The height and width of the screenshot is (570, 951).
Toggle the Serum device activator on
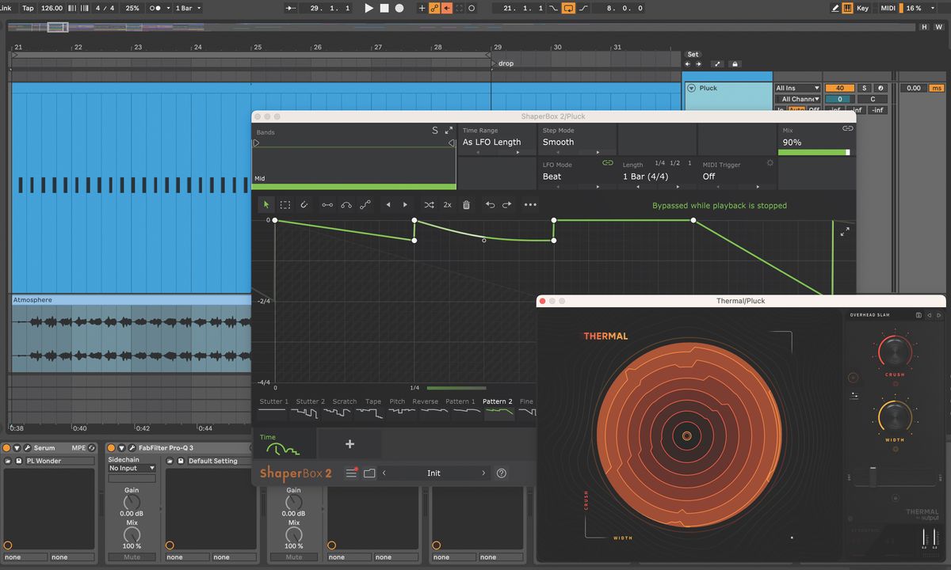pyautogui.click(x=7, y=448)
